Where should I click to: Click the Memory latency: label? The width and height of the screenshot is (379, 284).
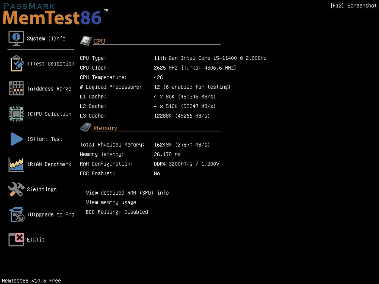(x=102, y=154)
